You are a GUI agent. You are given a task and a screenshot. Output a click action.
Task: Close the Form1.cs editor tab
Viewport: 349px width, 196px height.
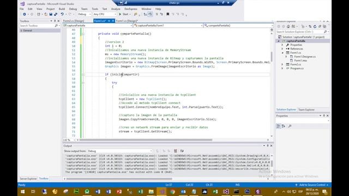[x=113, y=21]
